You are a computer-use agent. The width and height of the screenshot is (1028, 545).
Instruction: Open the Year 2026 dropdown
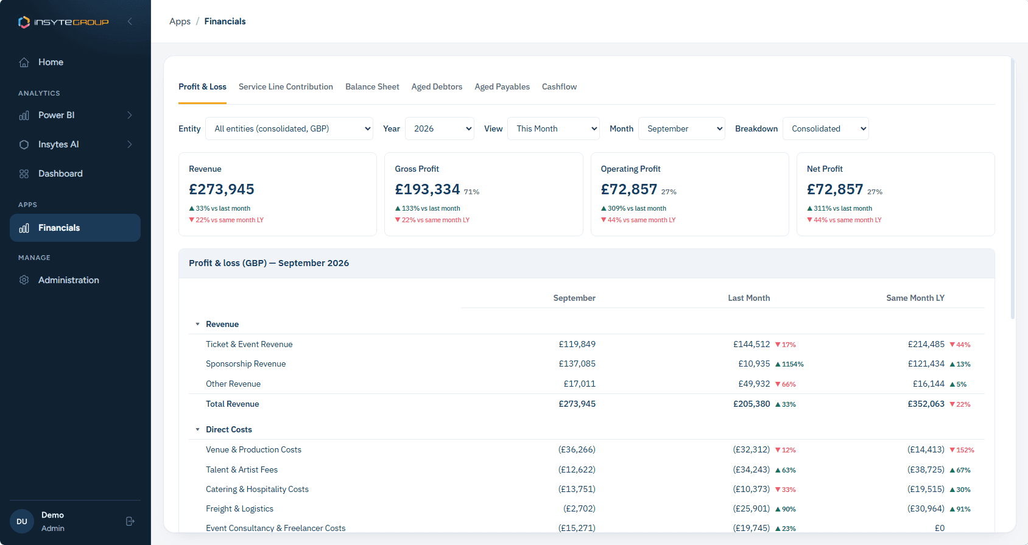[440, 128]
